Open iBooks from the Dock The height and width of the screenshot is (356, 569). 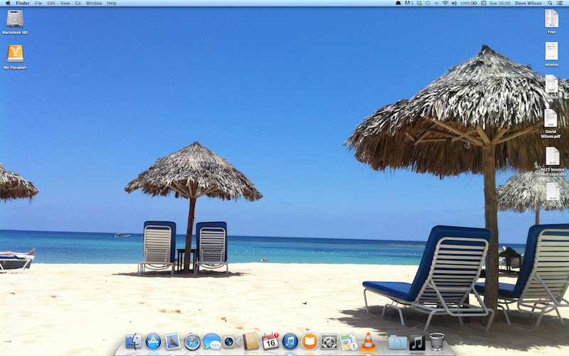tap(309, 342)
